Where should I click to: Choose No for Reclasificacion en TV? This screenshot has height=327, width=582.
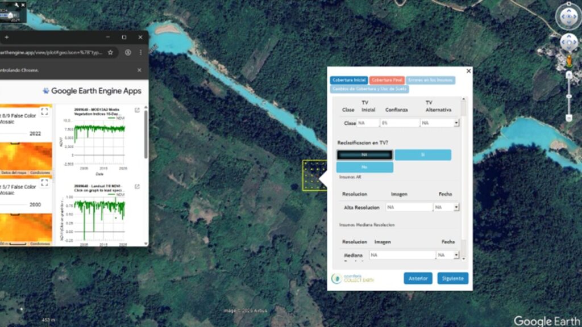(x=364, y=167)
